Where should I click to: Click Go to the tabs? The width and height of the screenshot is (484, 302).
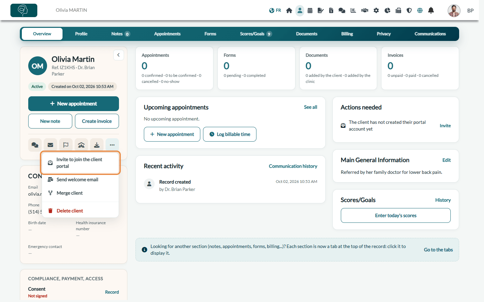(438, 250)
